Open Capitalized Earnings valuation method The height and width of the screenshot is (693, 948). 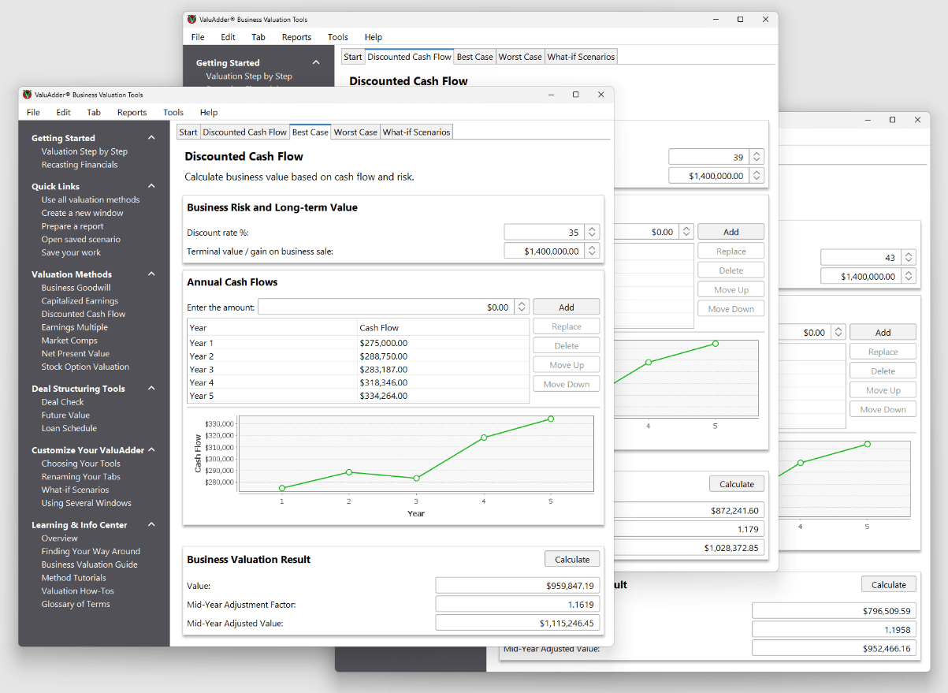click(x=80, y=301)
